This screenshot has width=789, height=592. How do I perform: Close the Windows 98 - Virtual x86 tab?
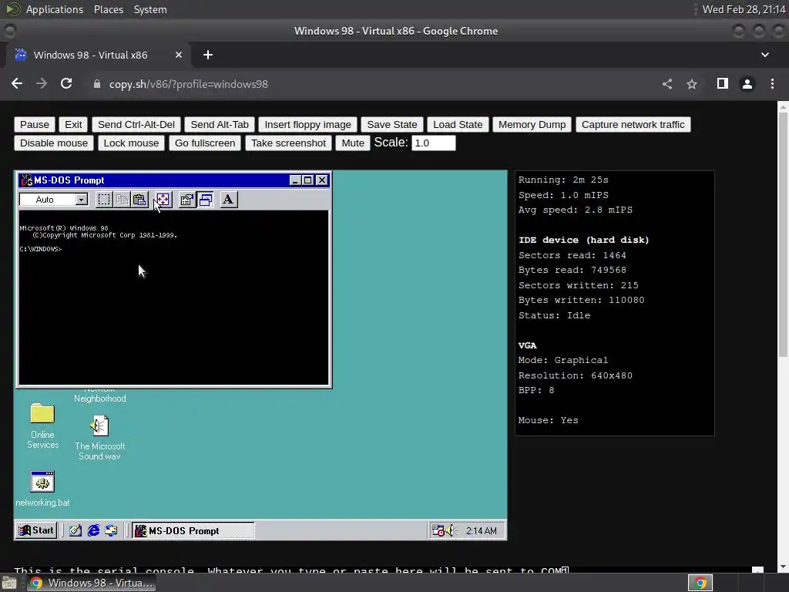179,55
